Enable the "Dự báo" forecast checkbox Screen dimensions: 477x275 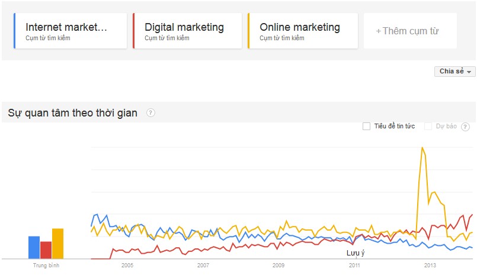click(428, 126)
